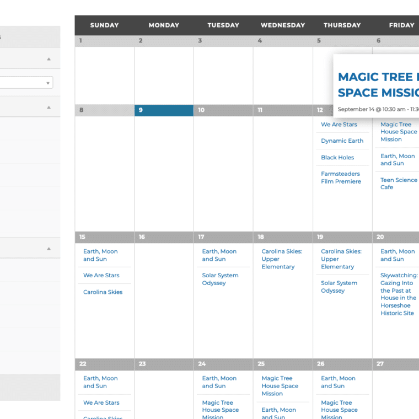Image resolution: width=419 pixels, height=419 pixels.
Task: Open We Are Stars event on the 12th
Action: pos(339,125)
